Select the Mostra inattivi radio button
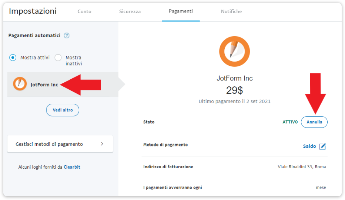The width and height of the screenshot is (345, 200). coord(58,58)
